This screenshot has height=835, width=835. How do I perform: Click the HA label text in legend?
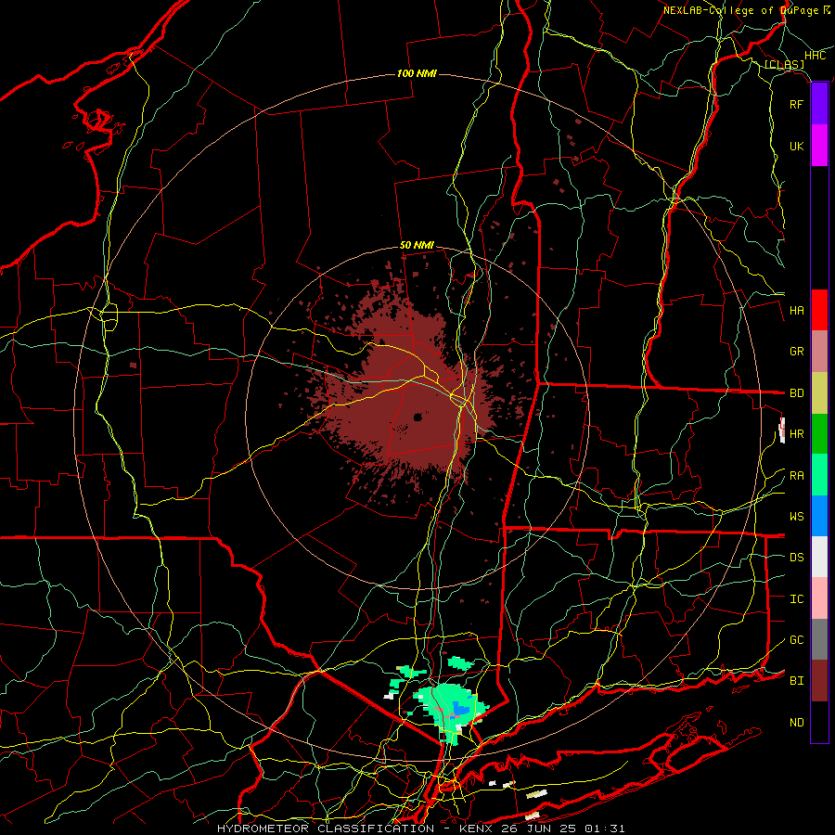click(796, 310)
